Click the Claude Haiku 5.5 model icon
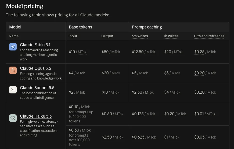 pos(13,118)
